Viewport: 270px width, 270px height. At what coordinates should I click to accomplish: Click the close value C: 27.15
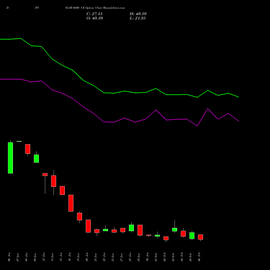click(94, 14)
